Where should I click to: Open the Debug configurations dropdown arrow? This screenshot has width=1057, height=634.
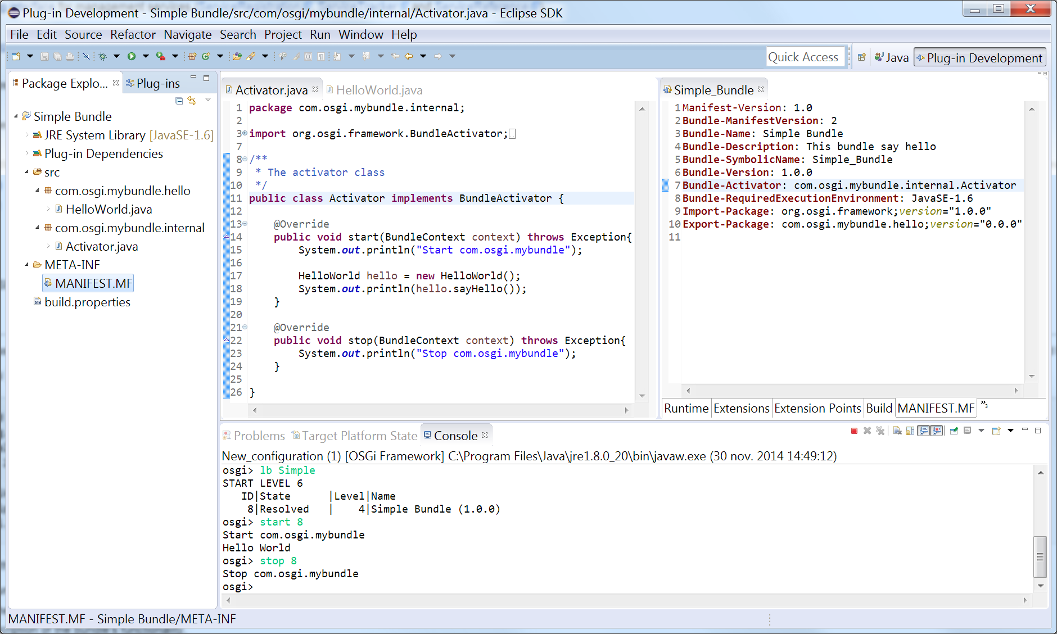pyautogui.click(x=116, y=56)
